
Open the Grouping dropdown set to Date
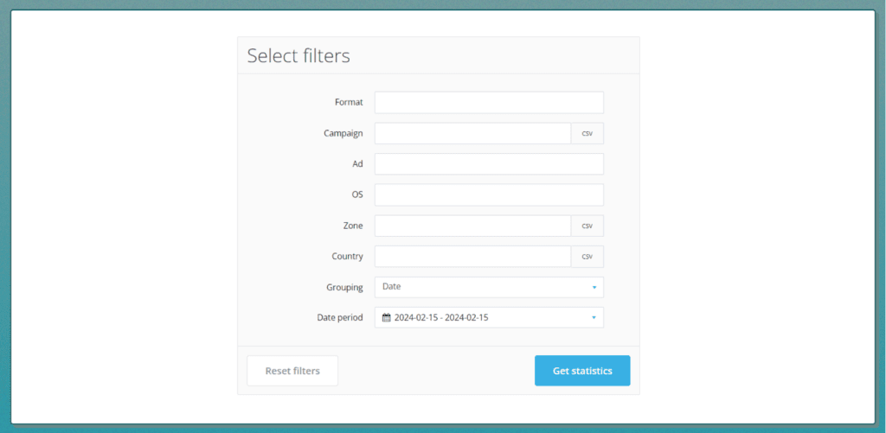tap(489, 287)
